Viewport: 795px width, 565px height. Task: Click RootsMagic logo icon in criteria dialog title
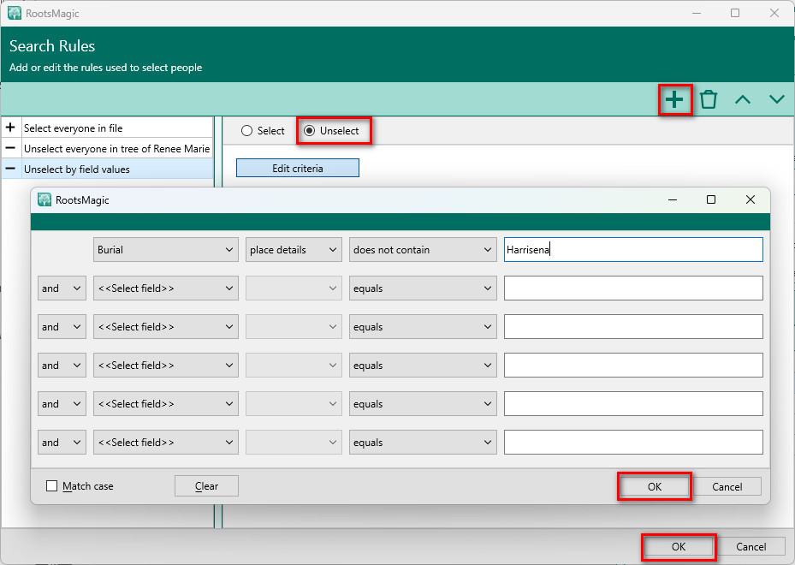coord(44,199)
